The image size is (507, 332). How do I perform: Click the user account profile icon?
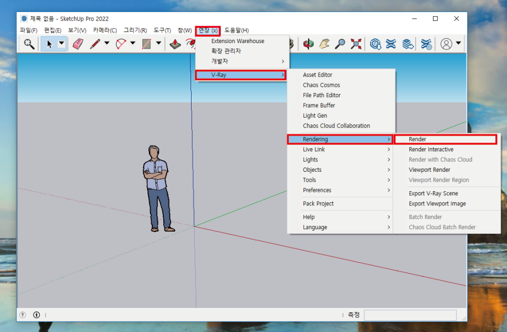446,44
